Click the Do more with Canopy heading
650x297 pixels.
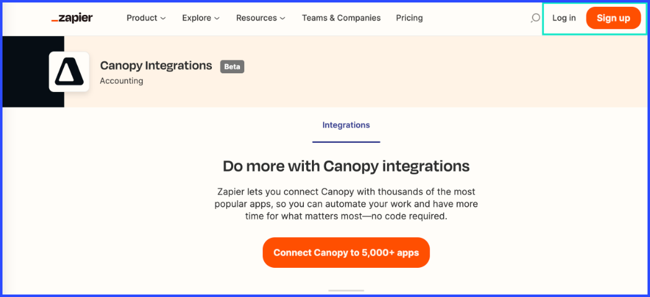pyautogui.click(x=346, y=166)
